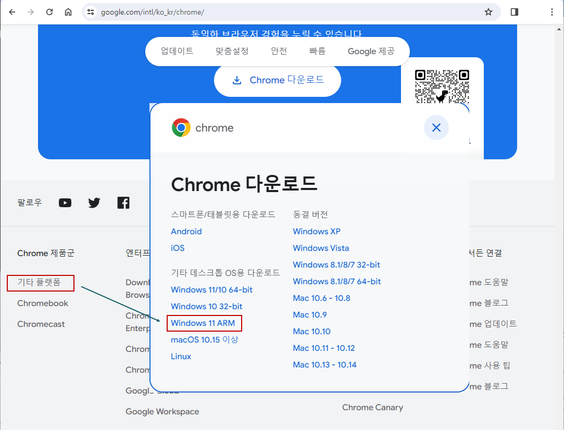Open the Mac 10.10 link
The height and width of the screenshot is (430, 564).
311,332
